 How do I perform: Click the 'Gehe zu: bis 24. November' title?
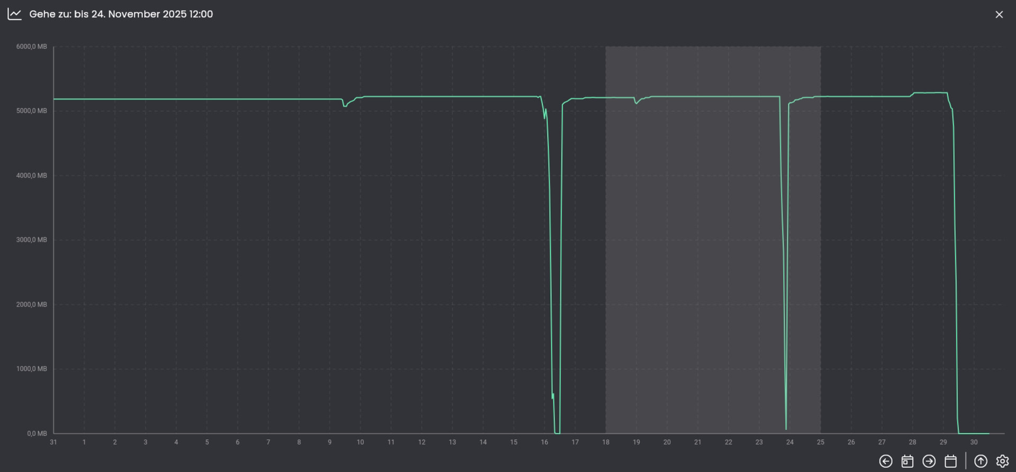pyautogui.click(x=121, y=14)
